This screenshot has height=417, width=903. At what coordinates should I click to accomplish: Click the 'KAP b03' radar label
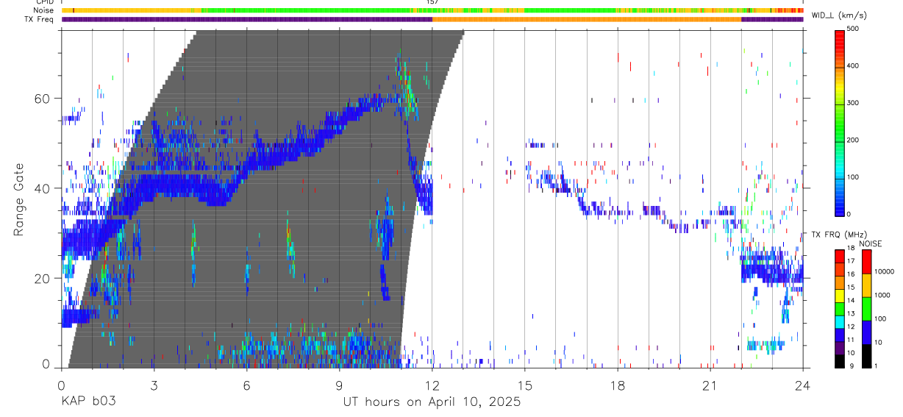pos(88,402)
